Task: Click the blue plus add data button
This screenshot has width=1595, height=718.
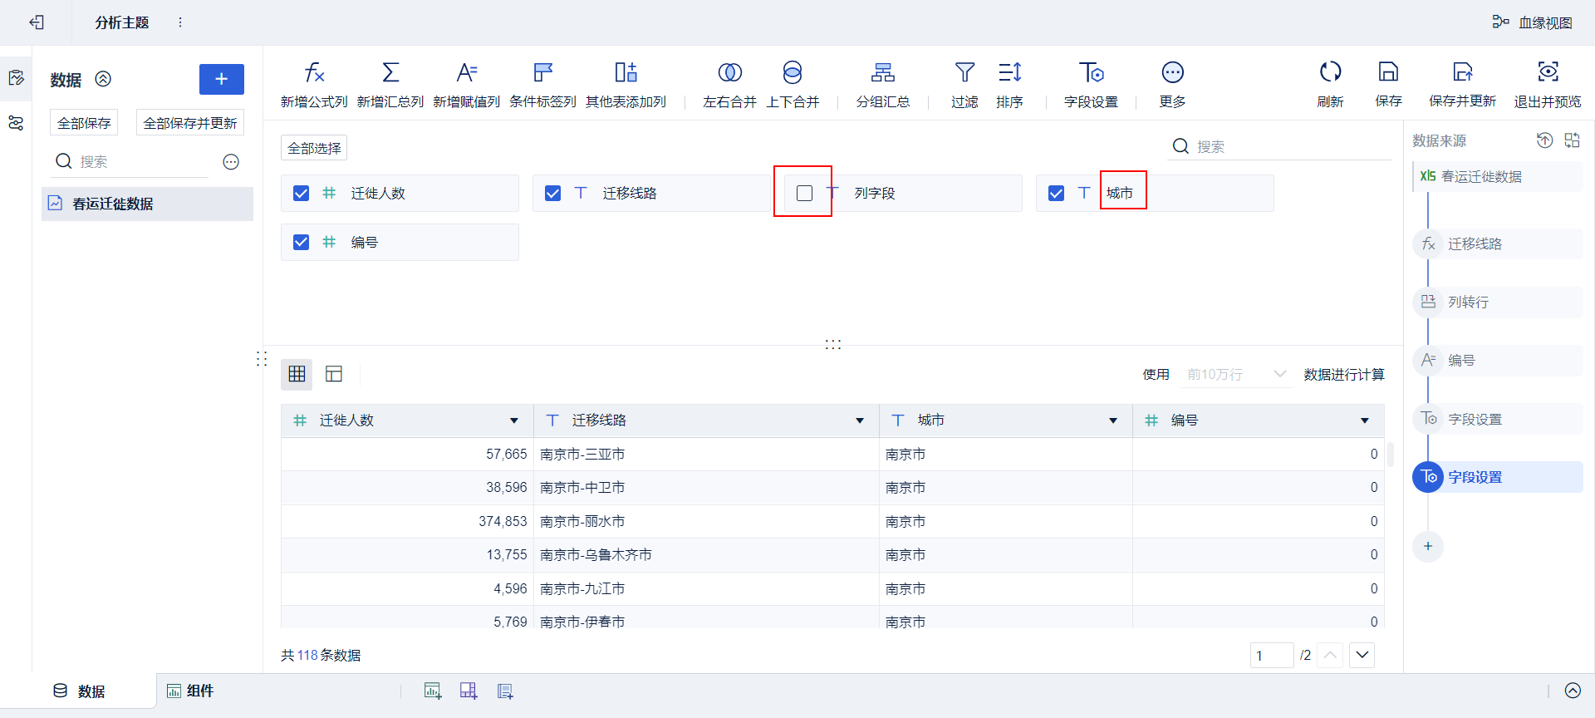Action: click(x=222, y=79)
